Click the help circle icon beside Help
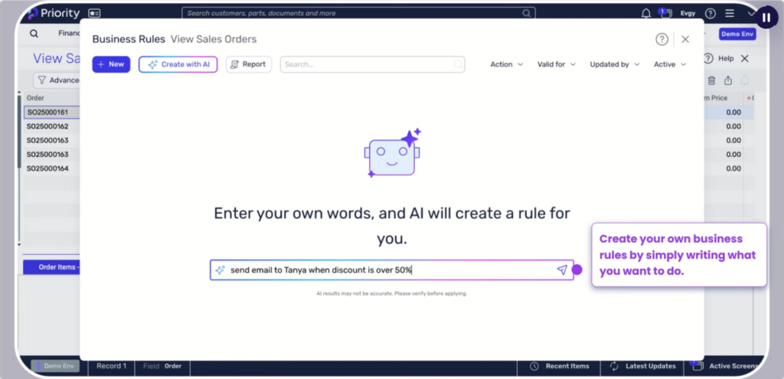The width and height of the screenshot is (784, 379). (708, 58)
